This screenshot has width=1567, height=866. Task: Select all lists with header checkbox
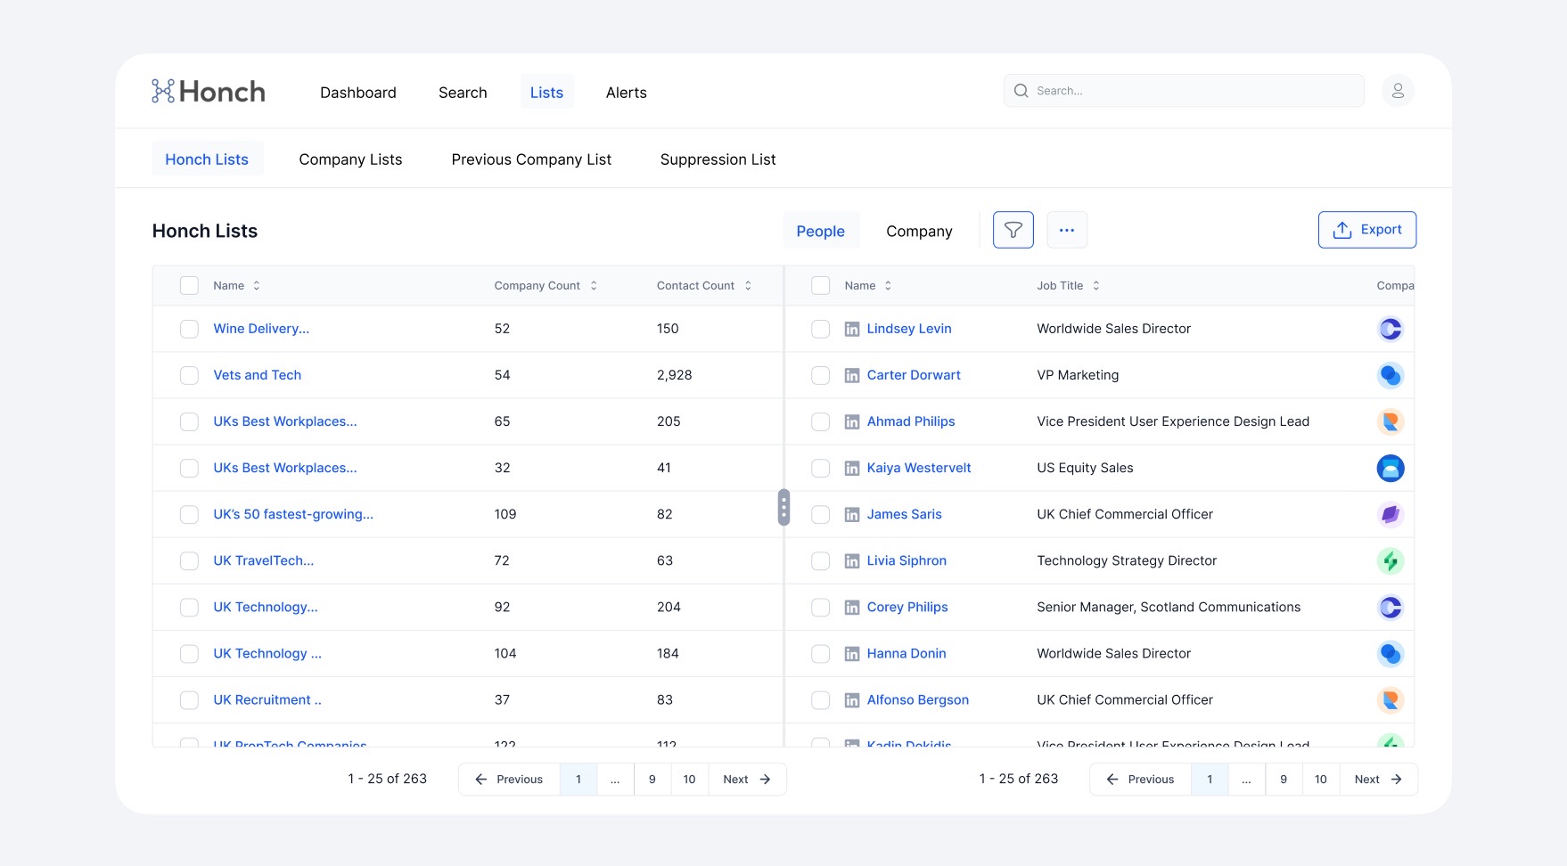(x=189, y=285)
